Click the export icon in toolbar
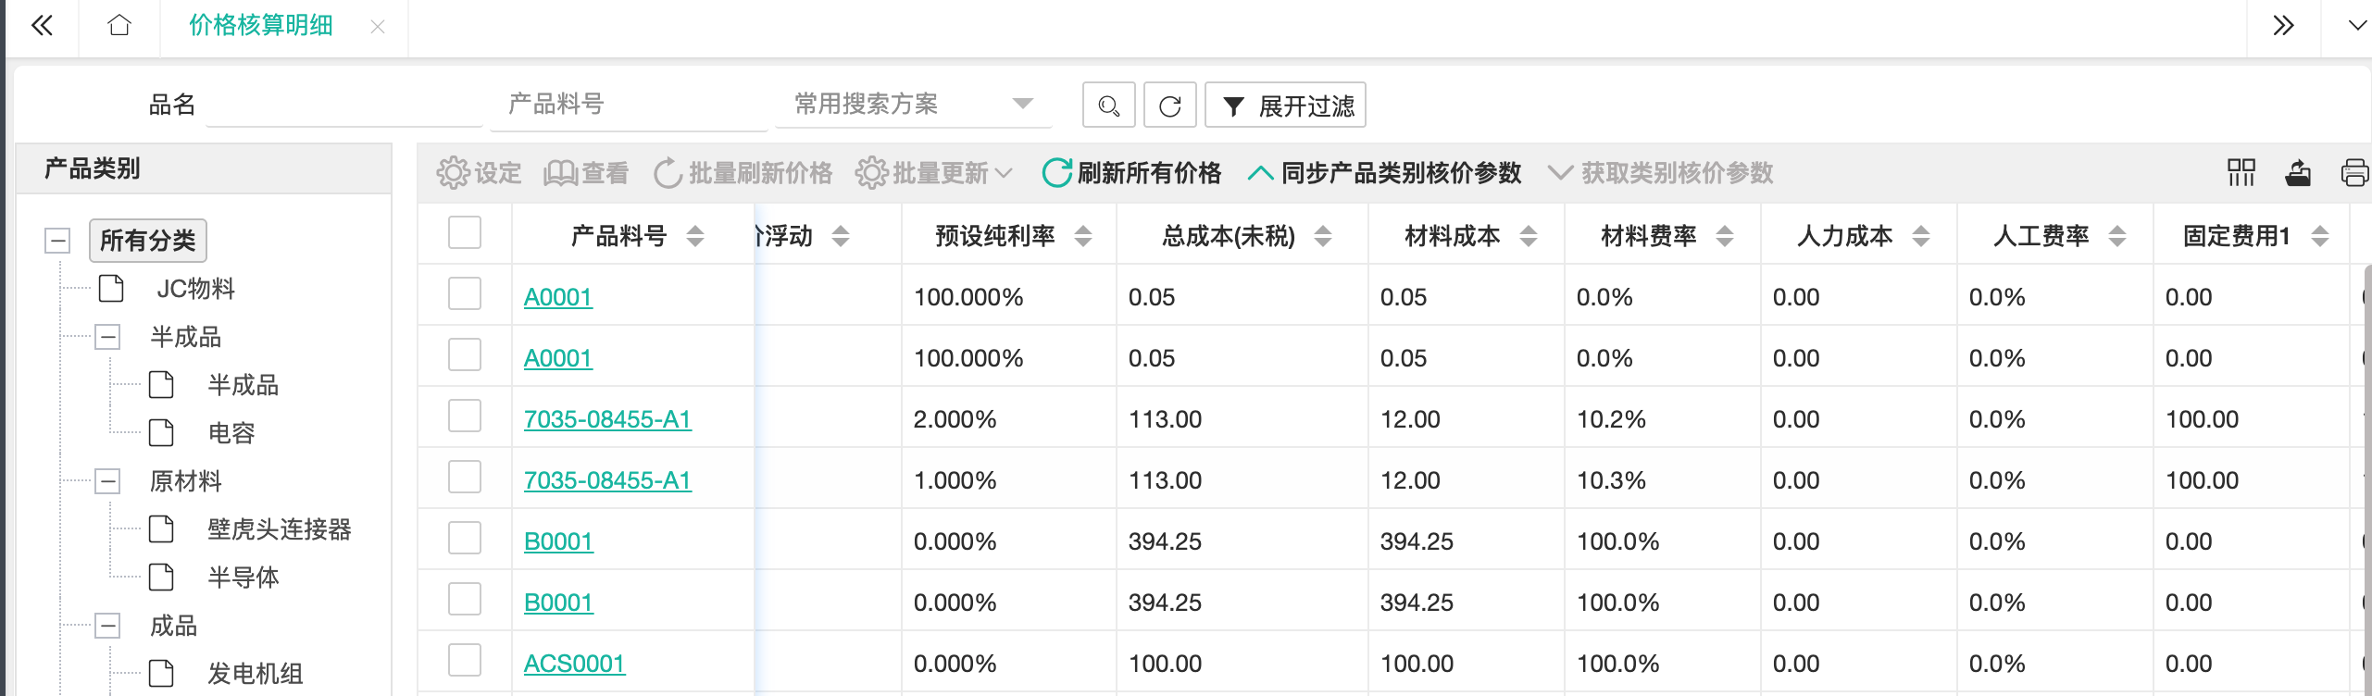The image size is (2372, 696). pyautogui.click(x=2298, y=173)
